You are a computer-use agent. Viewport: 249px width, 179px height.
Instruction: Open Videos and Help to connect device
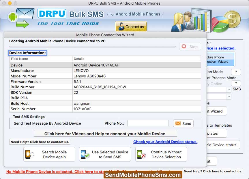click(x=105, y=134)
